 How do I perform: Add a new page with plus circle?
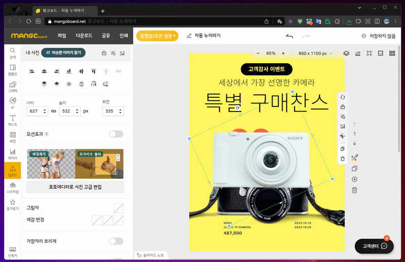(x=355, y=179)
